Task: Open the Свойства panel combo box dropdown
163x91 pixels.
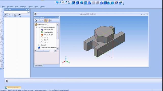Action: (29, 12)
